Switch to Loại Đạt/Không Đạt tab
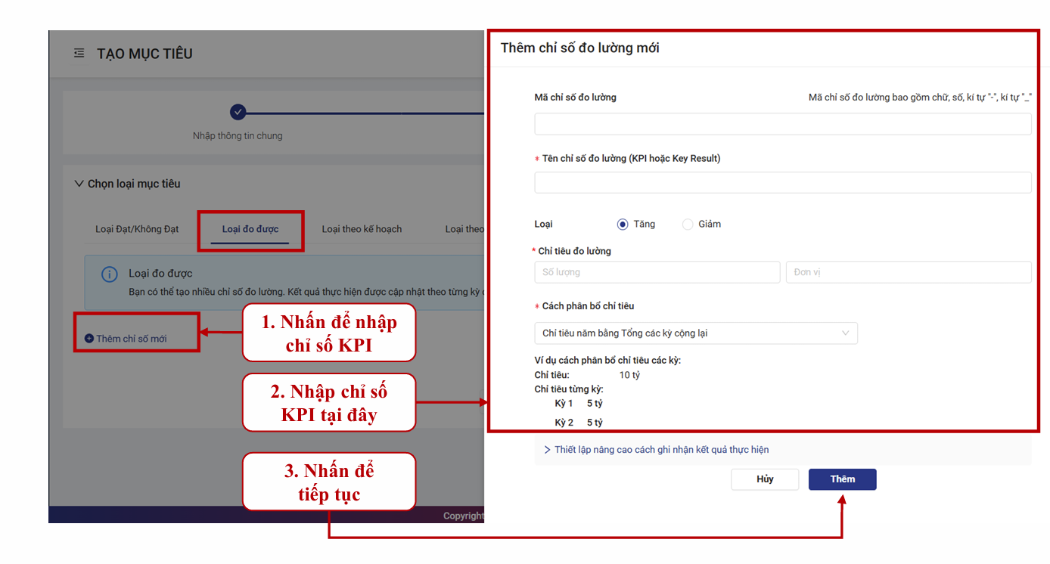This screenshot has width=1050, height=564. [x=137, y=229]
